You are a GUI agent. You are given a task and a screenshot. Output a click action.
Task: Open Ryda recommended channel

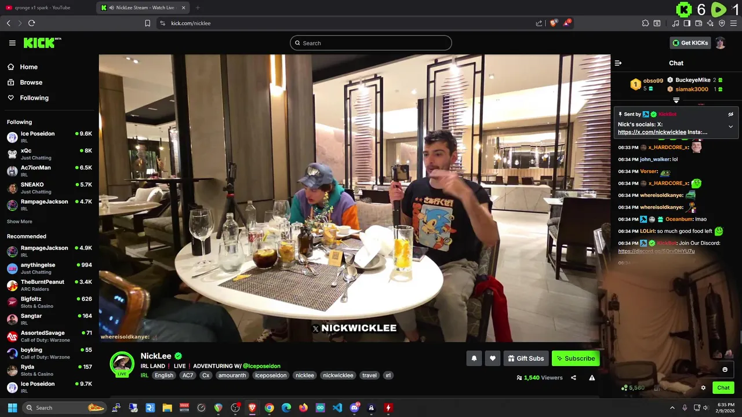(x=49, y=370)
